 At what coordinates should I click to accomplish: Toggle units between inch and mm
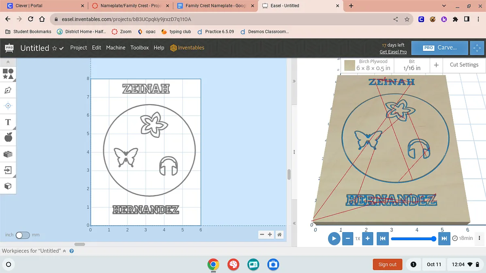22,235
